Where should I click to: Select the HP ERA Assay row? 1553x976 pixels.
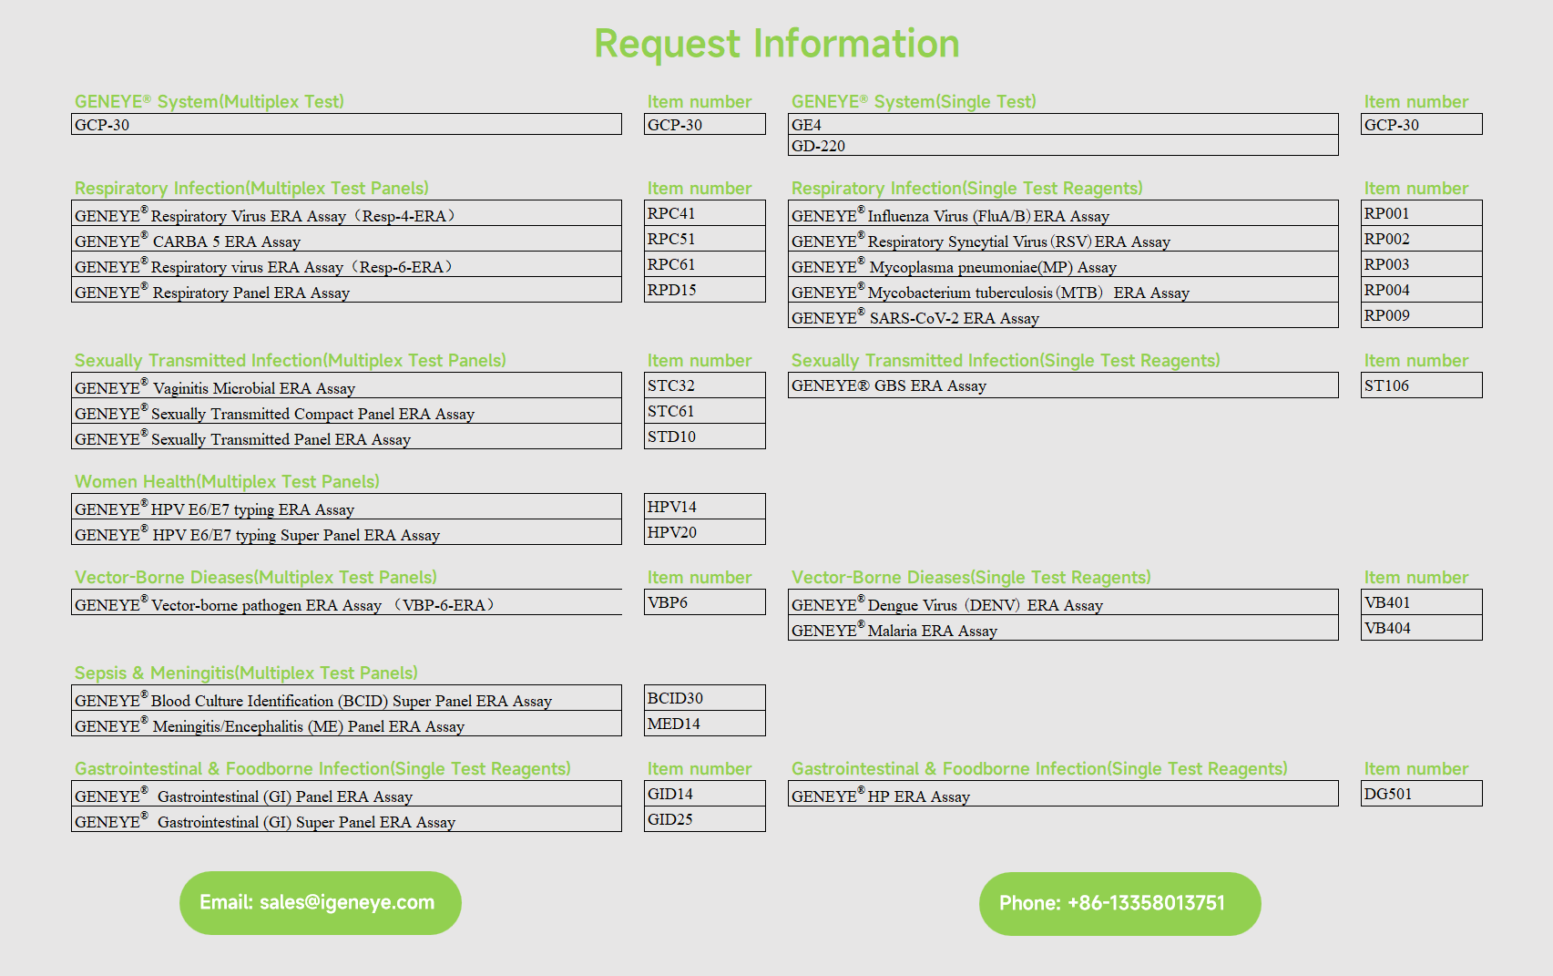[x=1063, y=794]
